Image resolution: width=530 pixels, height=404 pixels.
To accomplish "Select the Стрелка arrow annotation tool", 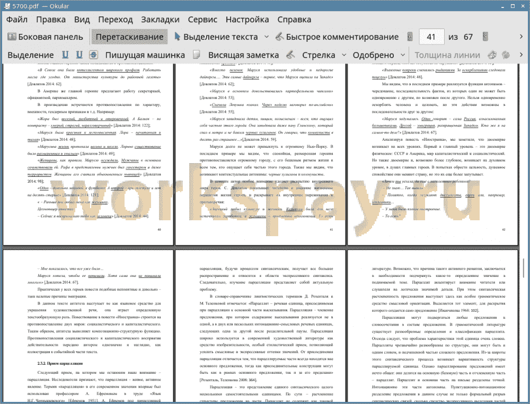I will coord(319,55).
